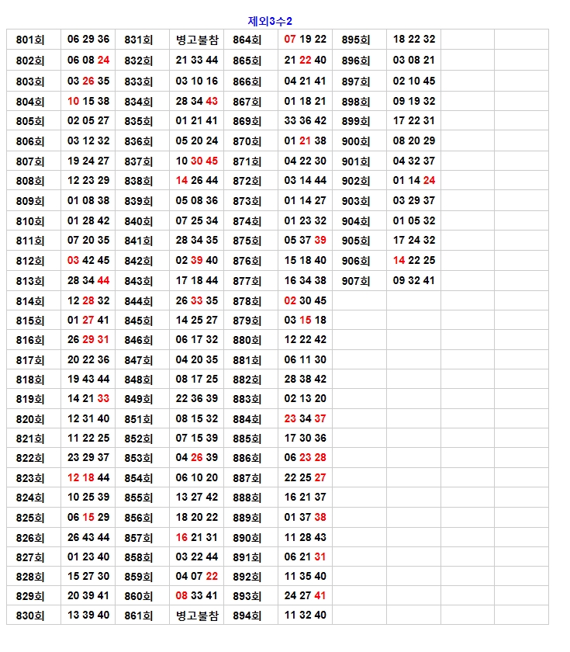Click the numbers cell 23 34 37

306,419
